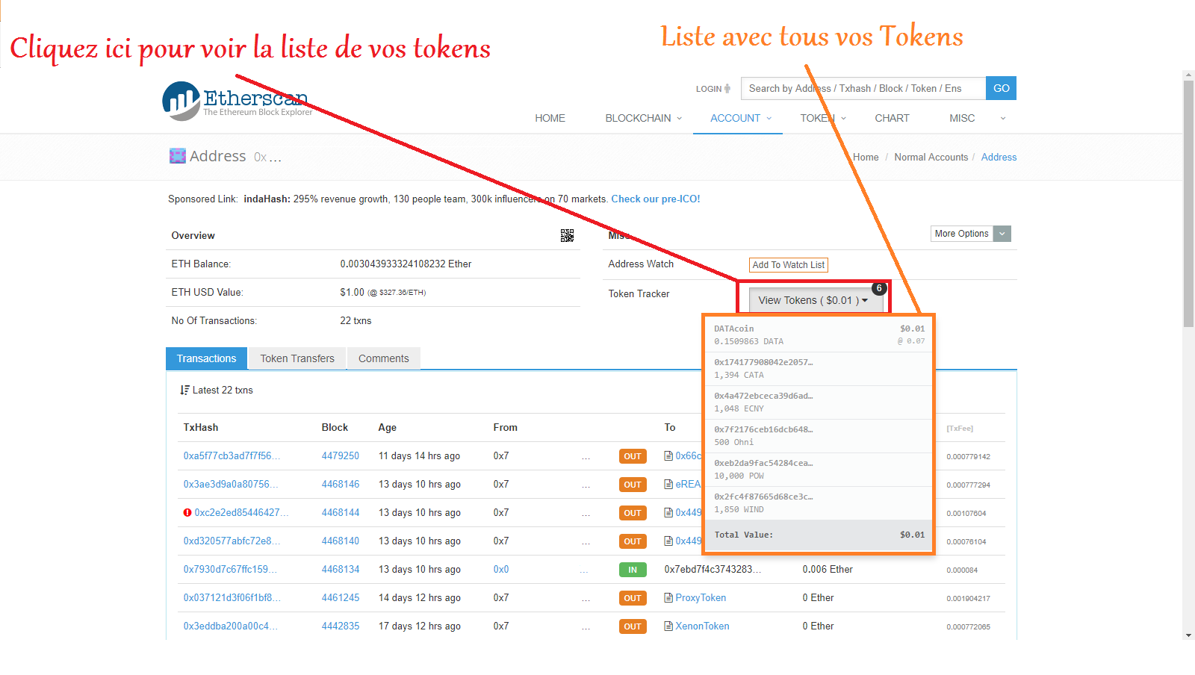The image size is (1195, 675).
Task: Expand the ACCOUNT menu
Action: coord(740,118)
